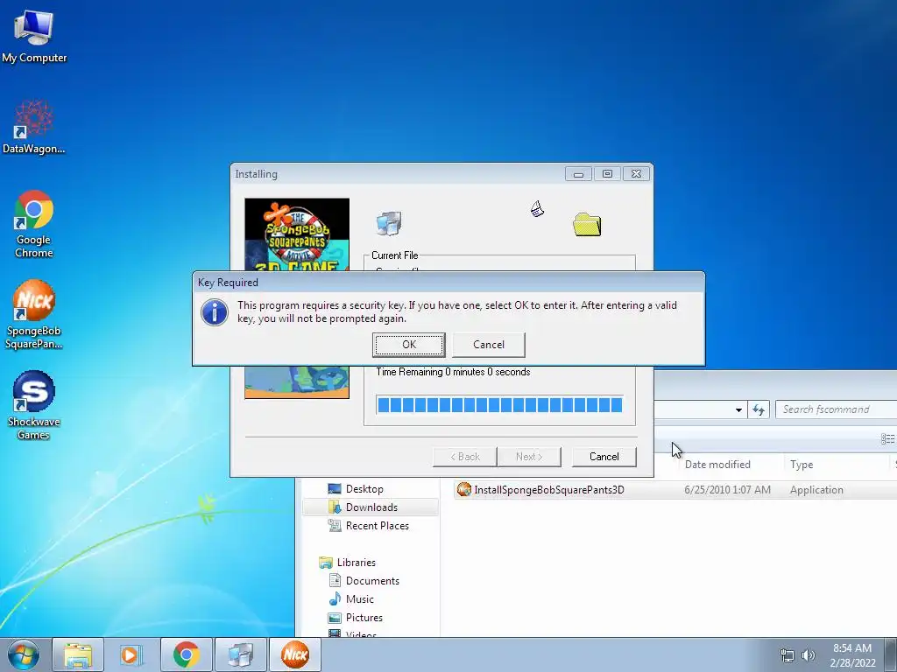Screen dimensions: 897x672
Task: Open Chrome from the taskbar
Action: pyautogui.click(x=187, y=654)
